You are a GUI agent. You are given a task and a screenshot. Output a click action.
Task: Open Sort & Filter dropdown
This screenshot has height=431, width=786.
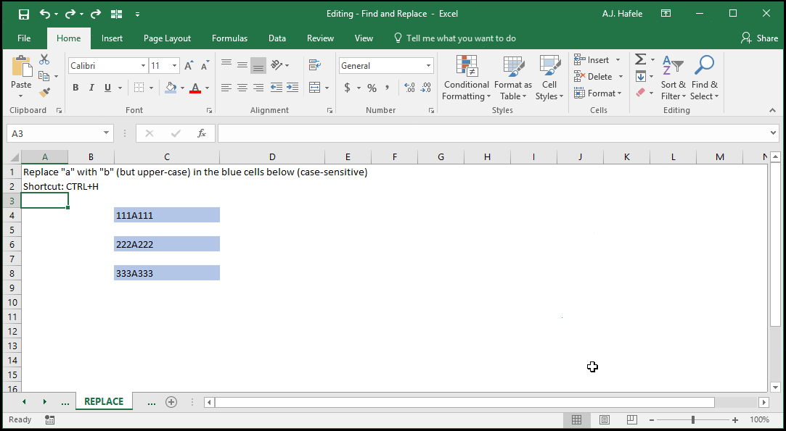tap(673, 78)
